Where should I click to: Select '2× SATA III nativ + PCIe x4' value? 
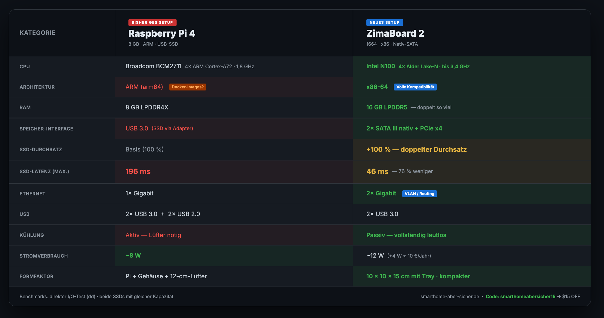point(404,128)
